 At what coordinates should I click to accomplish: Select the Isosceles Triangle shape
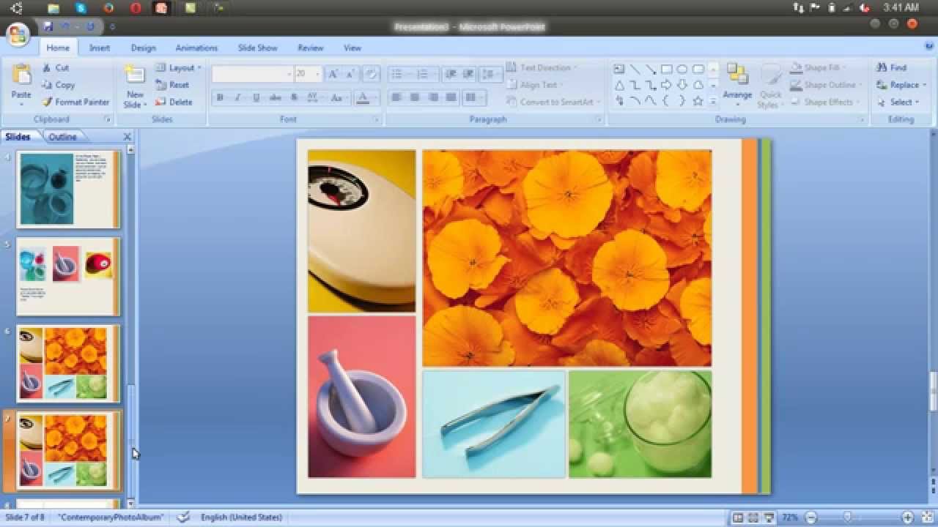point(618,85)
